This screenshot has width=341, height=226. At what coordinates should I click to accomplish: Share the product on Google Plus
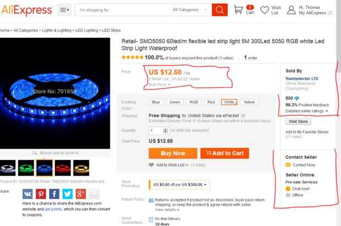(x=81, y=194)
